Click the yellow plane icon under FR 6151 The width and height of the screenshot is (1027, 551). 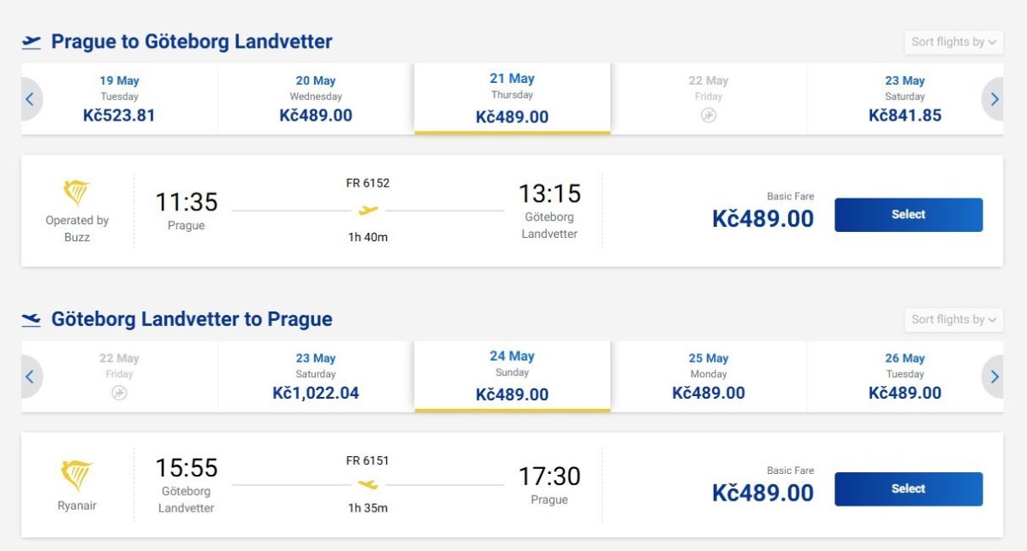[x=368, y=485]
